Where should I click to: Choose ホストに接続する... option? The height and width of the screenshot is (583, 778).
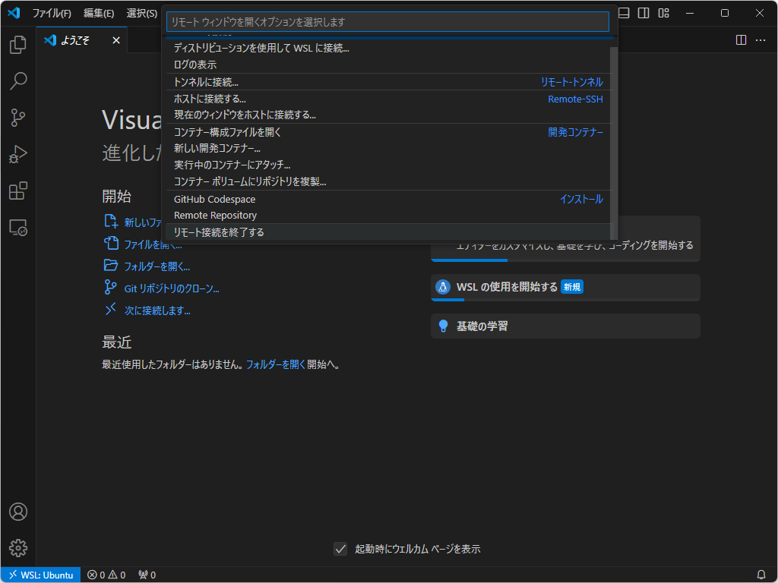(390, 99)
